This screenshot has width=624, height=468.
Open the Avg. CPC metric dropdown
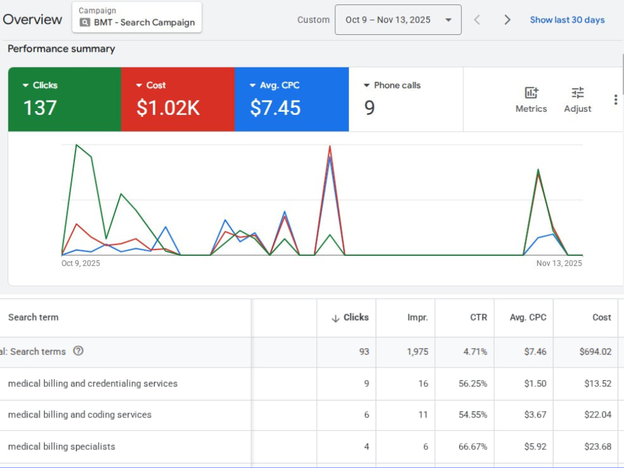point(252,85)
